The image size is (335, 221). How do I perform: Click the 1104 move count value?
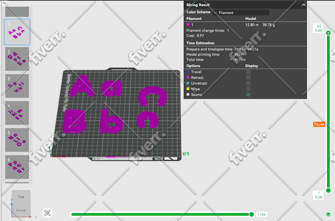pos(262,215)
